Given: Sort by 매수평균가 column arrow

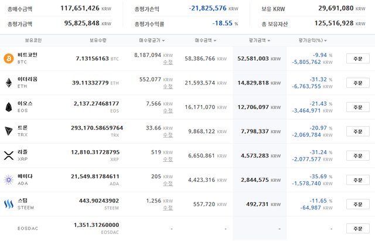Looking at the screenshot, I should (163, 40).
